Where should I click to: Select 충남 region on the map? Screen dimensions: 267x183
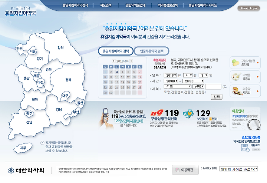27,78
